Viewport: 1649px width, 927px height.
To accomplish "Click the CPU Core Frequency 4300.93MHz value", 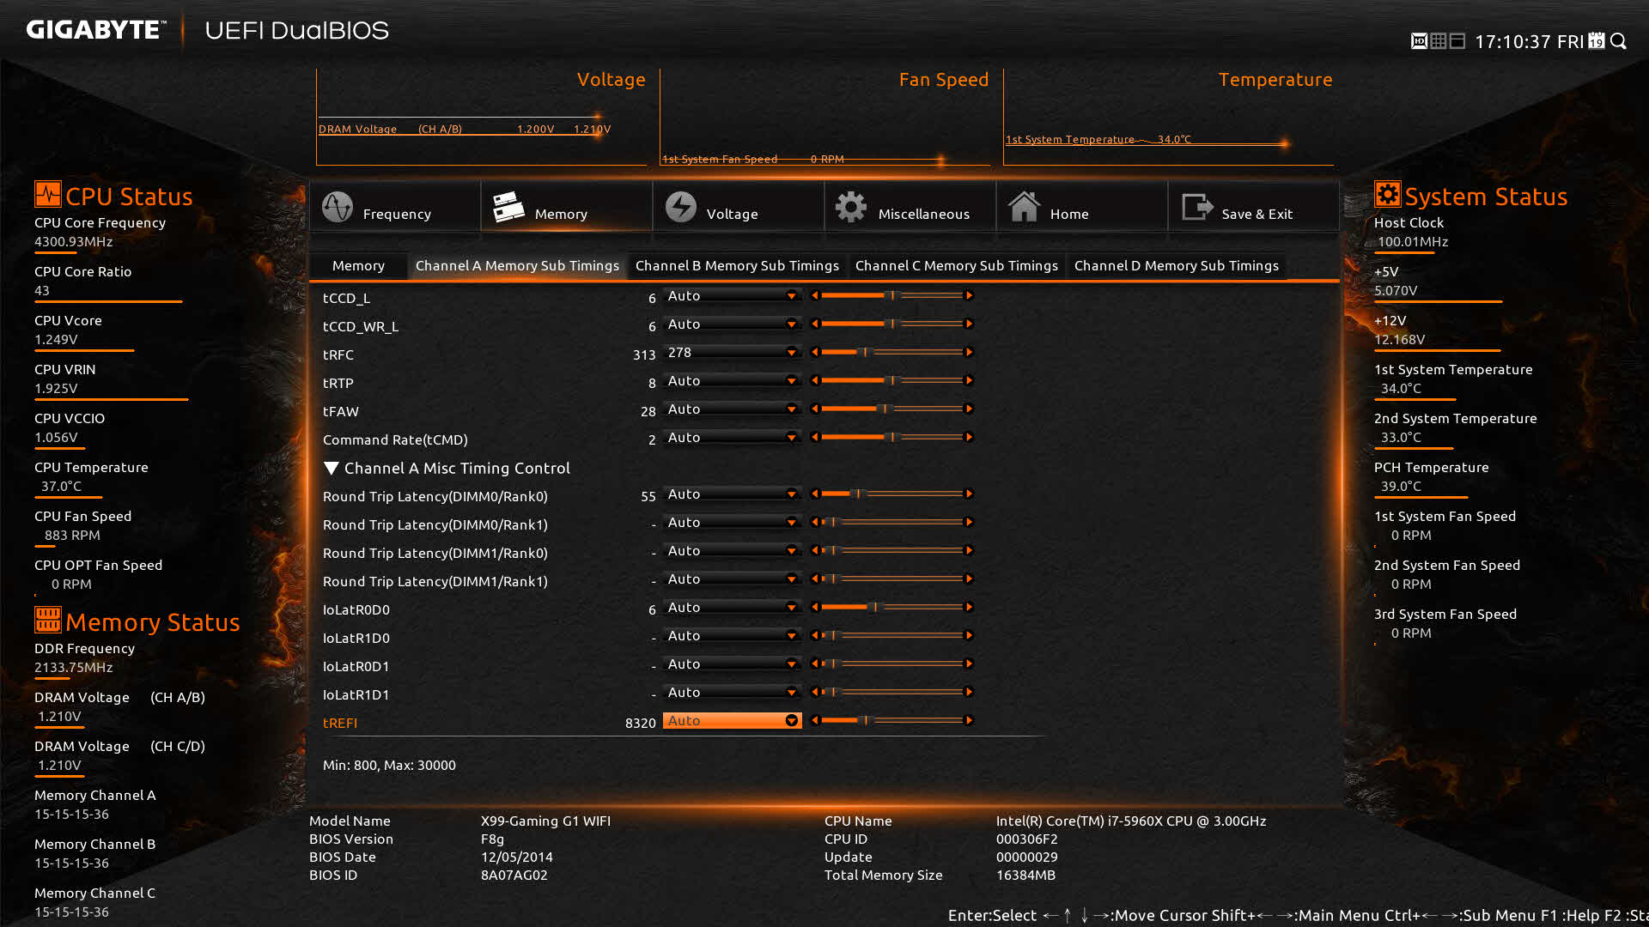I will click(74, 241).
